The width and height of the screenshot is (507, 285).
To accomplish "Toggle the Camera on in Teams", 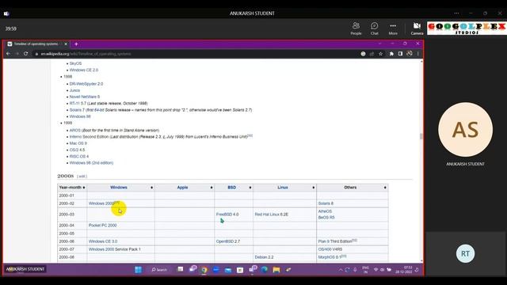I will tap(417, 28).
